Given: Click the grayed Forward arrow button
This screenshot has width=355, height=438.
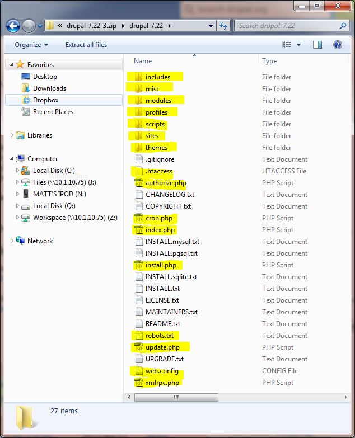Looking at the screenshot, I should pyautogui.click(x=29, y=26).
